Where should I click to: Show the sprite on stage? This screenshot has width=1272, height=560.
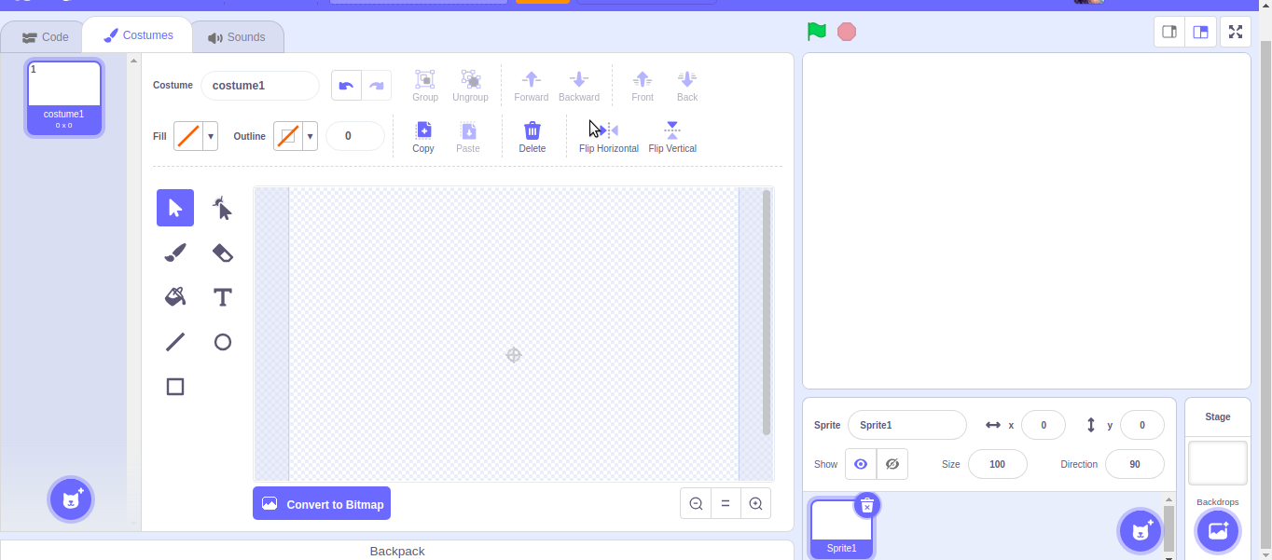[x=860, y=463]
